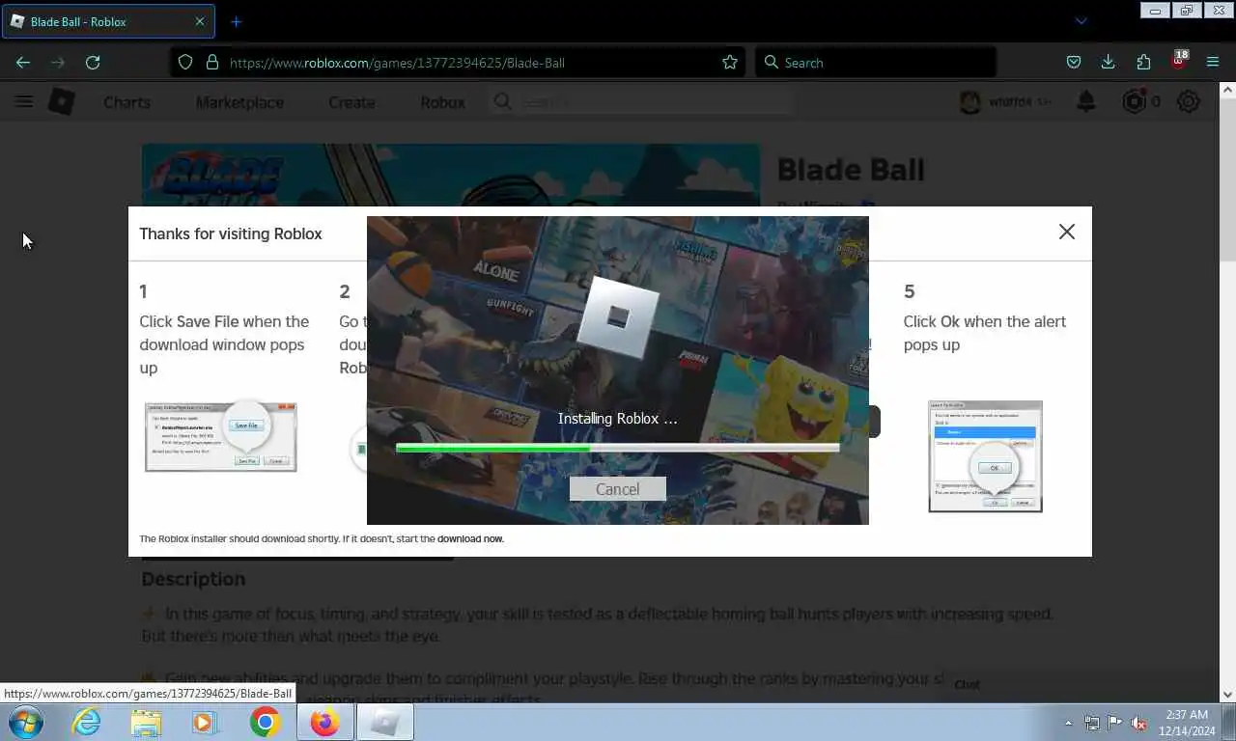Click the Save File instruction thumbnail

[x=221, y=436]
